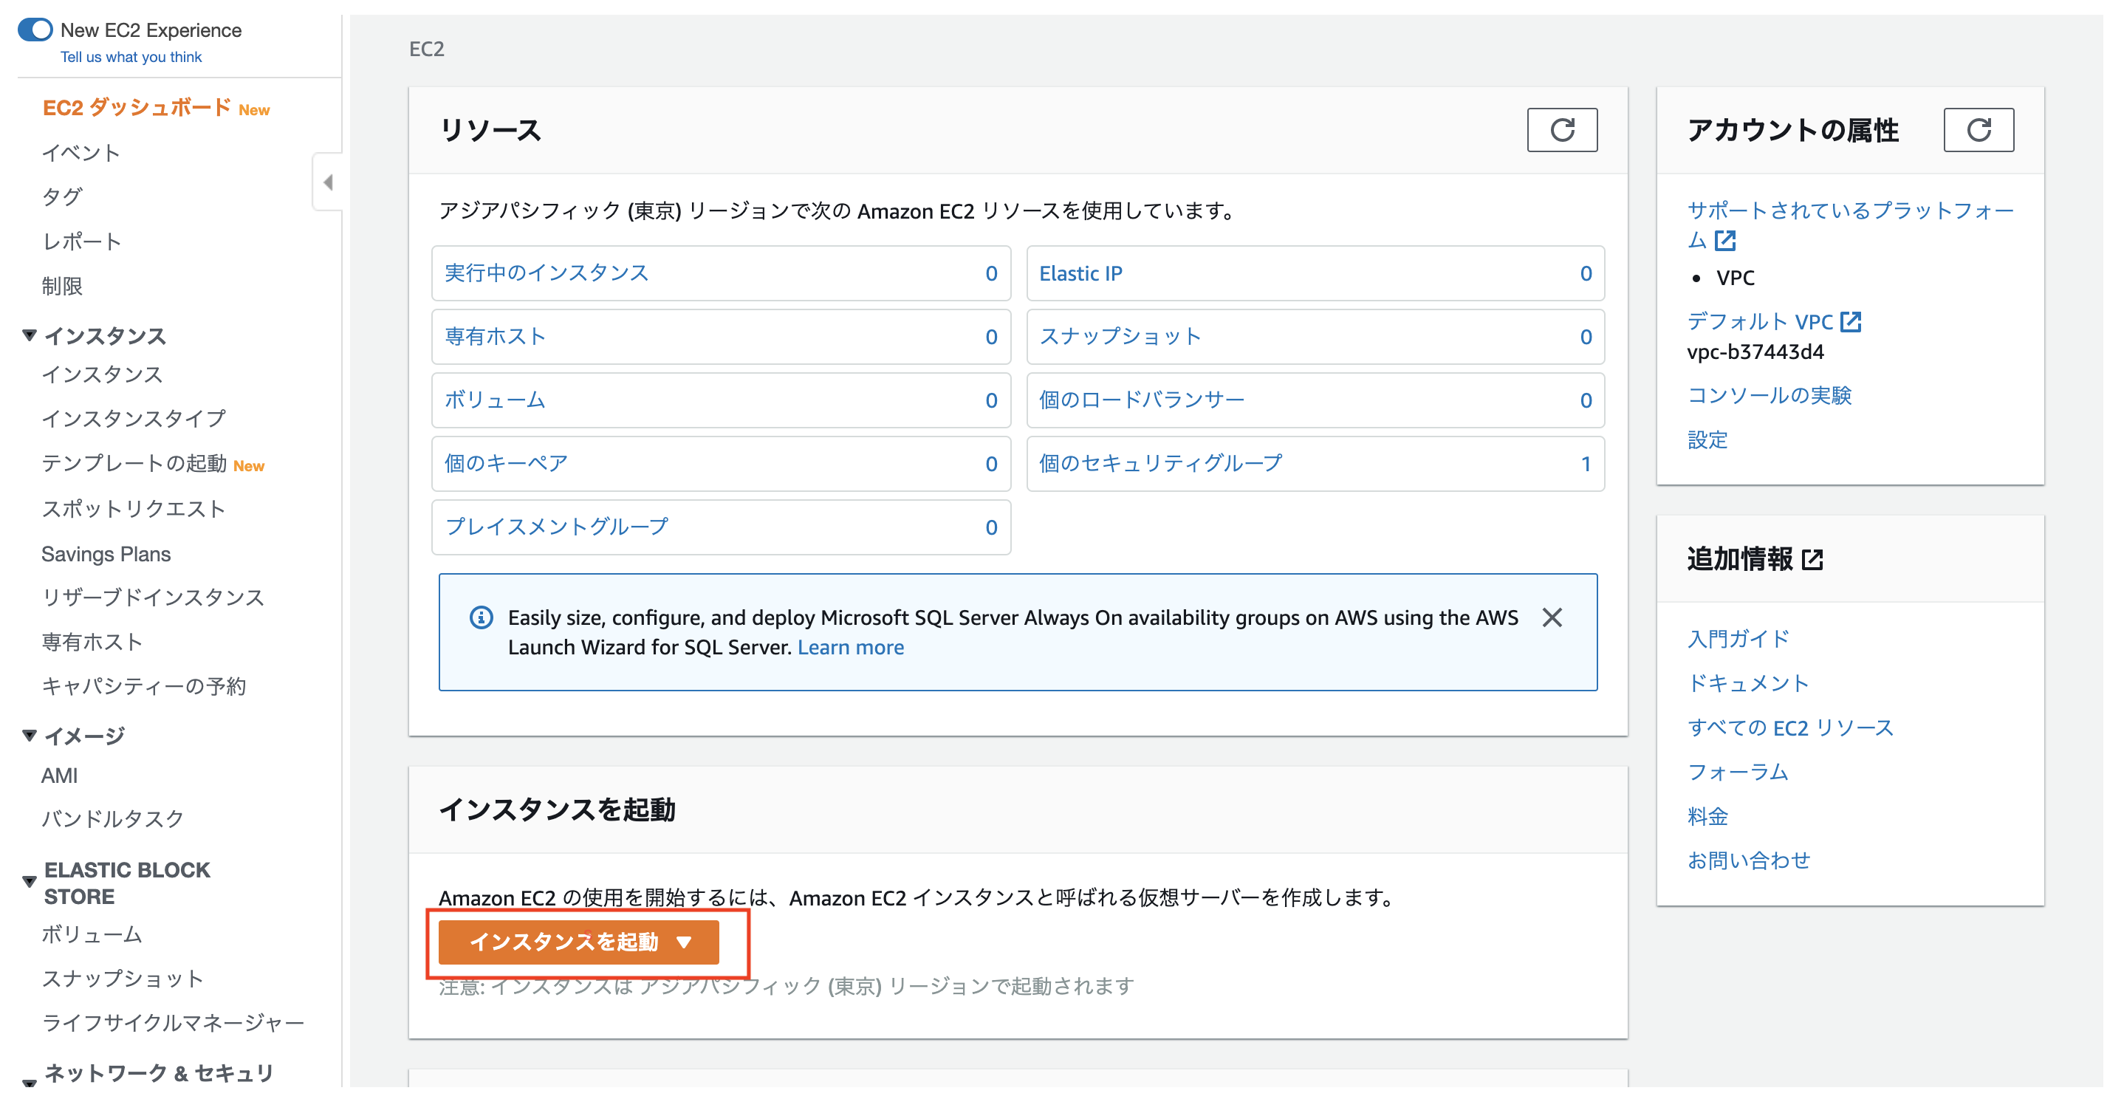Image resolution: width=2124 pixels, height=1099 pixels.
Task: Select Savings Plans in the sidebar
Action: point(106,553)
